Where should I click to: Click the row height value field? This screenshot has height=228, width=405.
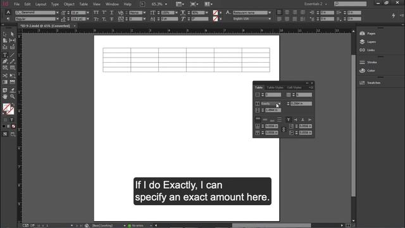point(301,104)
